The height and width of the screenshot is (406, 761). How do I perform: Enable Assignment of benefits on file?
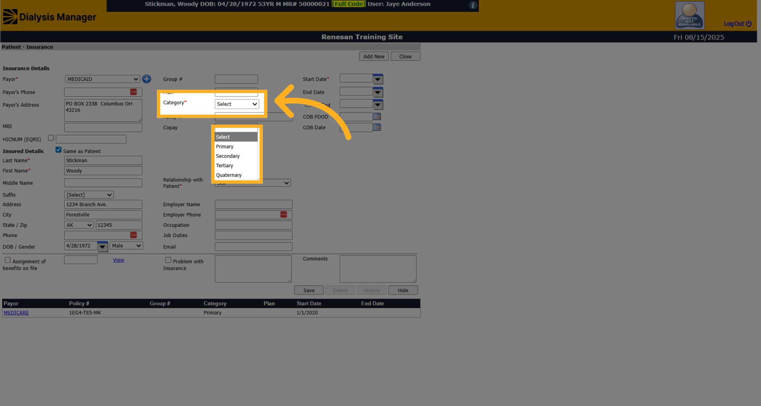[8, 260]
